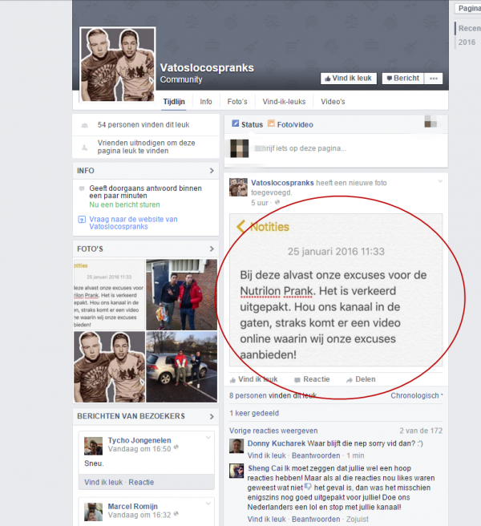481x526 pixels.
Task: Click Vrienden uitnodigen om deze pagina
Action: 146,147
